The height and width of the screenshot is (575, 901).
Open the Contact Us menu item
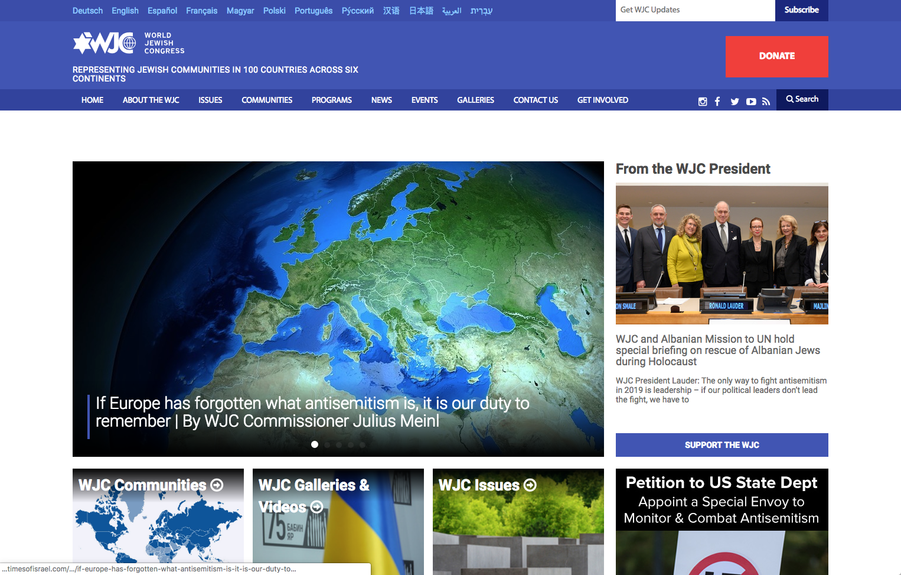click(x=536, y=100)
